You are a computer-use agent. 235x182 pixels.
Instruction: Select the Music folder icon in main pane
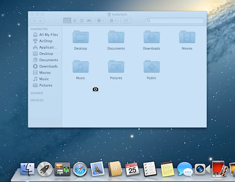[x=81, y=67]
